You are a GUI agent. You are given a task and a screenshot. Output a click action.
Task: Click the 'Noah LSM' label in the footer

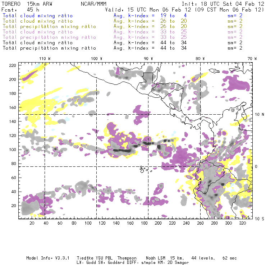(x=156, y=258)
